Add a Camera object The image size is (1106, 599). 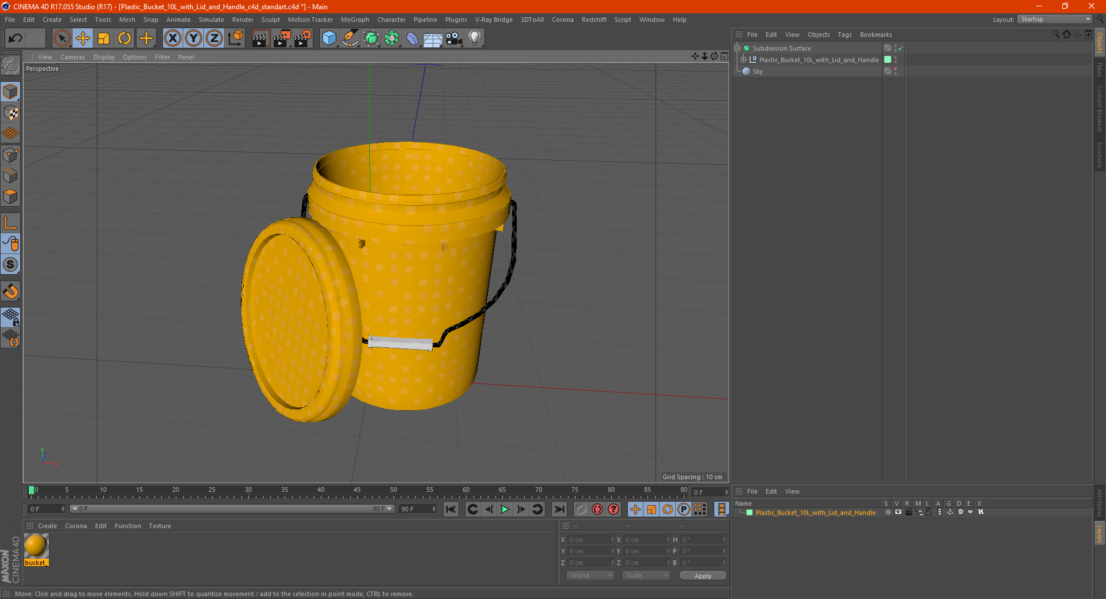pos(454,39)
